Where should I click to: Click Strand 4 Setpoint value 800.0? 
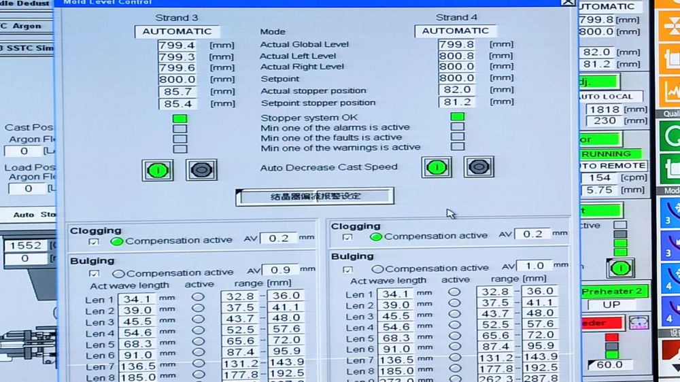pyautogui.click(x=456, y=78)
